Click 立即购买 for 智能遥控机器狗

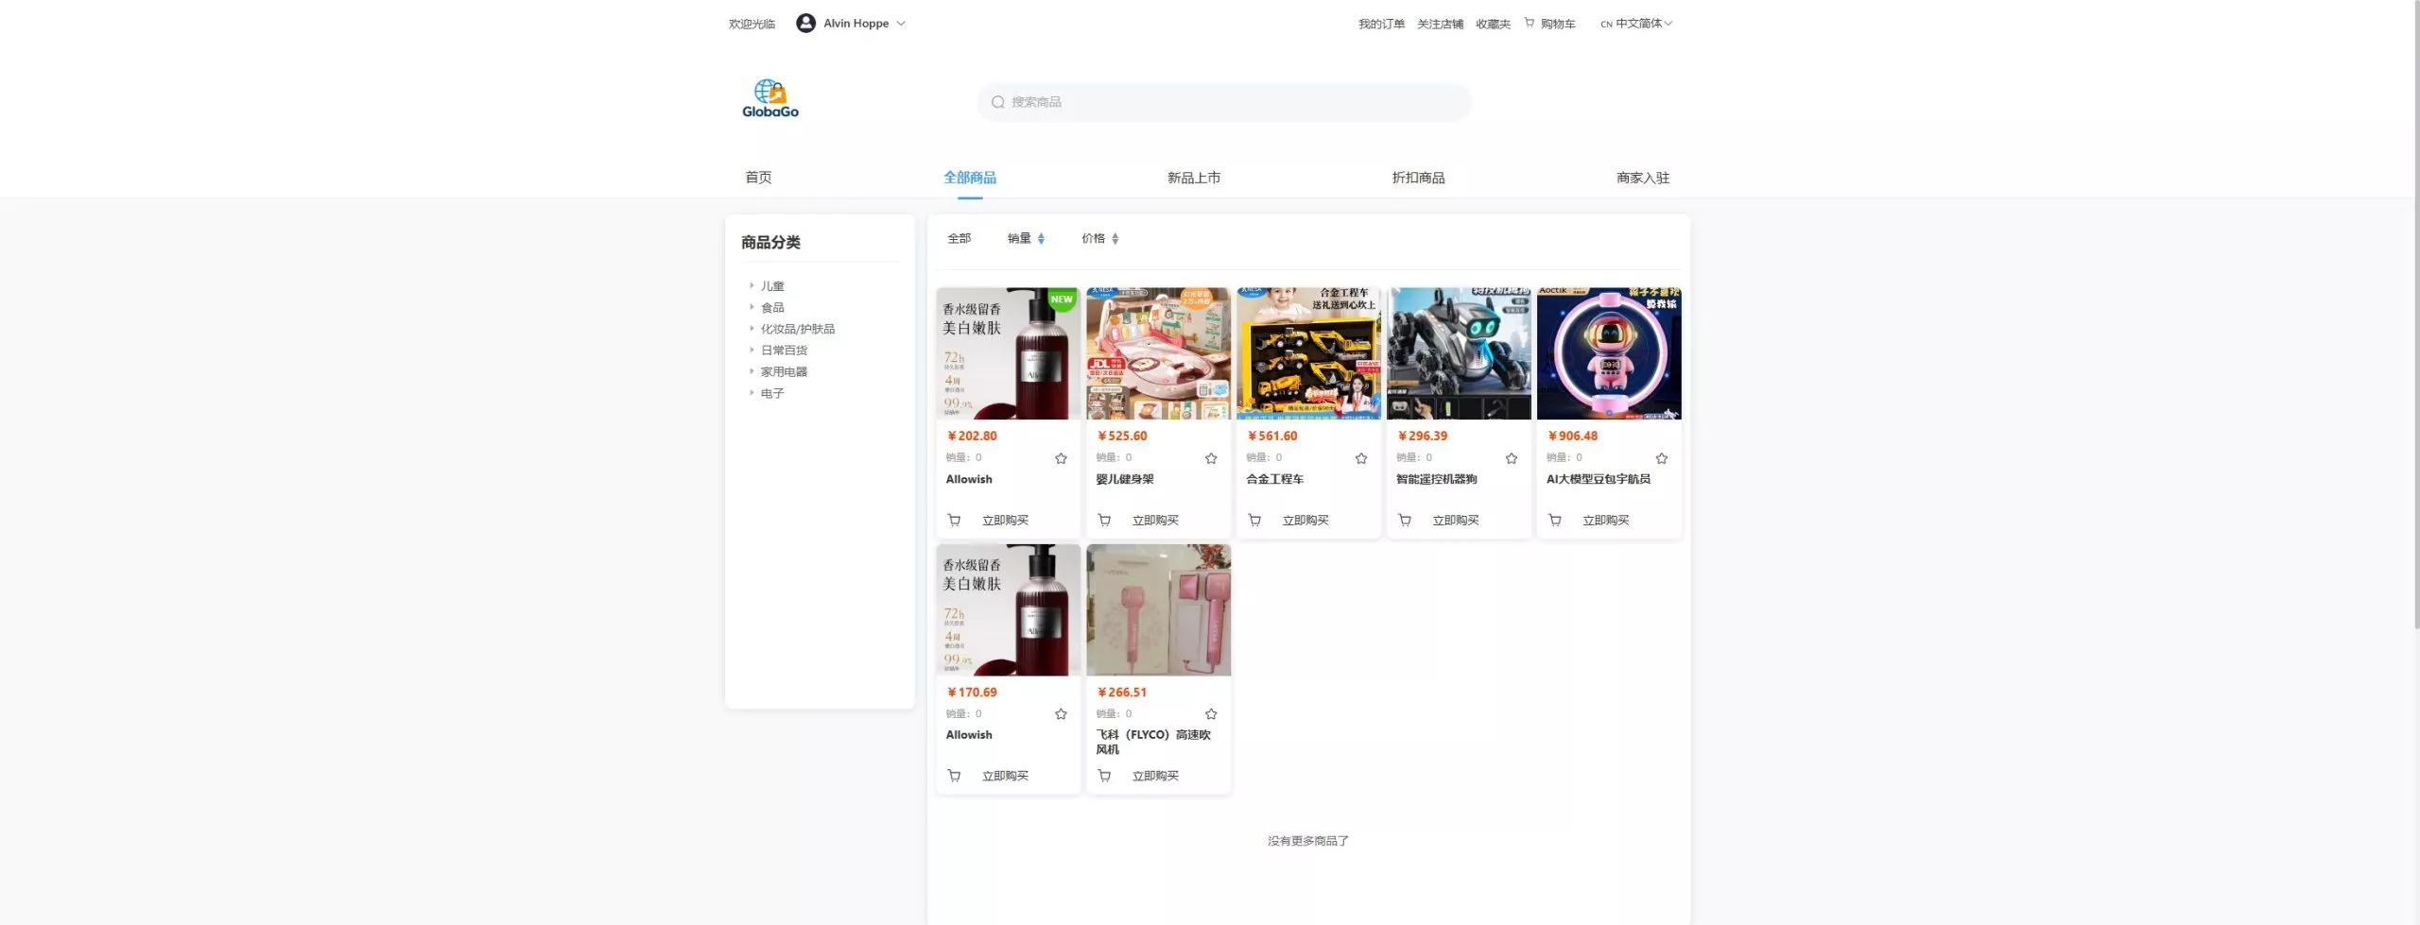[1455, 521]
